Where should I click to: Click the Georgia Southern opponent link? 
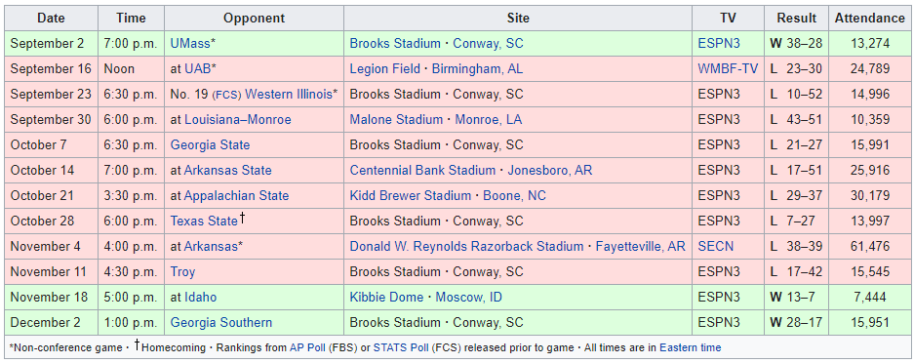click(x=220, y=323)
